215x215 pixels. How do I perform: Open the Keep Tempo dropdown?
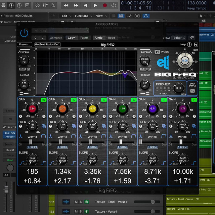(x=197, y=8)
